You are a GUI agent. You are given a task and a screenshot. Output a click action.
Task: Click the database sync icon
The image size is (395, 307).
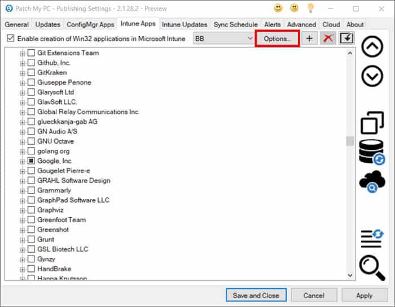(x=372, y=152)
